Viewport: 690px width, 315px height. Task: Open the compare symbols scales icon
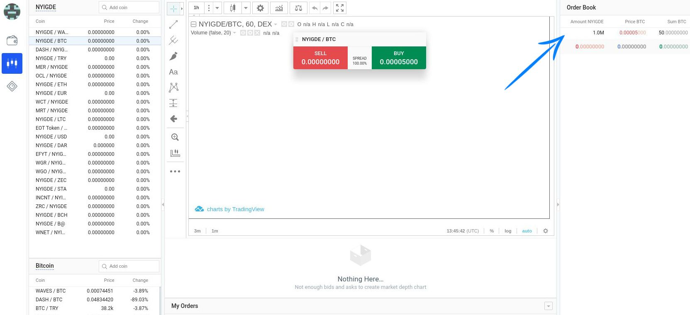pyautogui.click(x=298, y=8)
